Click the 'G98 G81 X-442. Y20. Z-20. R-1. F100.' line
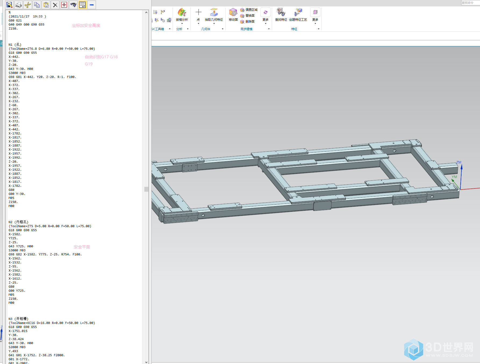Viewport: 480px width, 364px height. pyautogui.click(x=42, y=77)
